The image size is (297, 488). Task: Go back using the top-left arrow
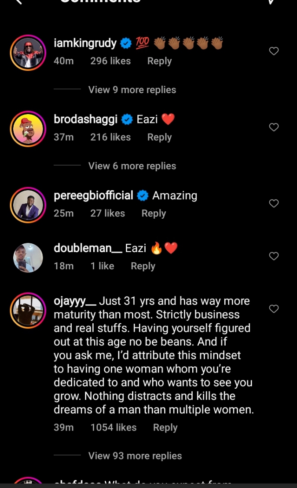tap(18, 2)
